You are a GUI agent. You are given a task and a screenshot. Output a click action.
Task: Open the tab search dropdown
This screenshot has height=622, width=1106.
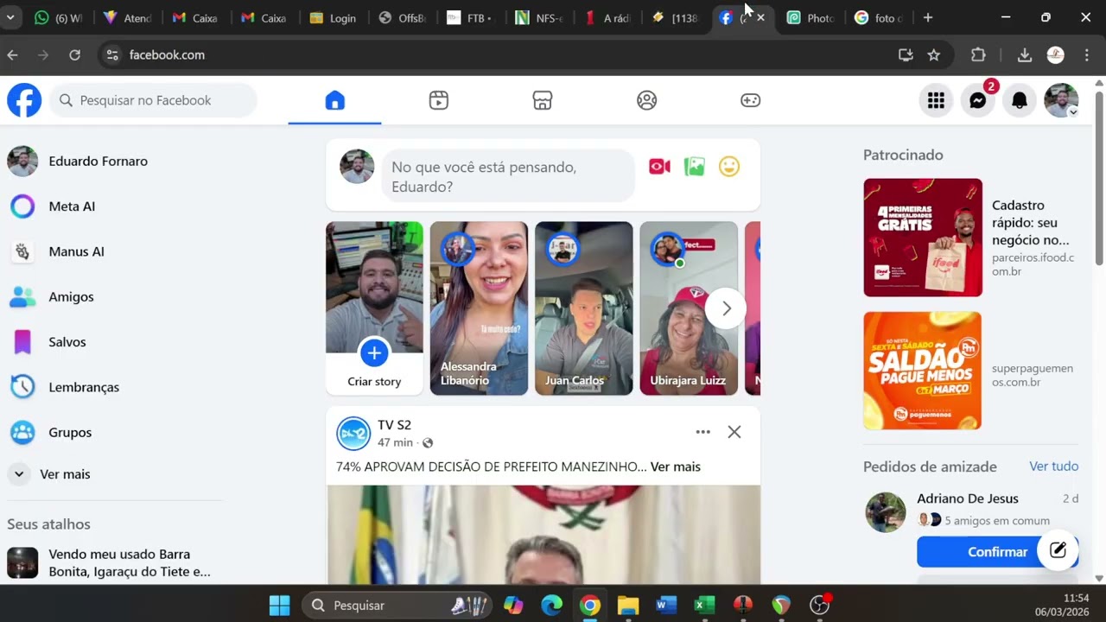10,17
